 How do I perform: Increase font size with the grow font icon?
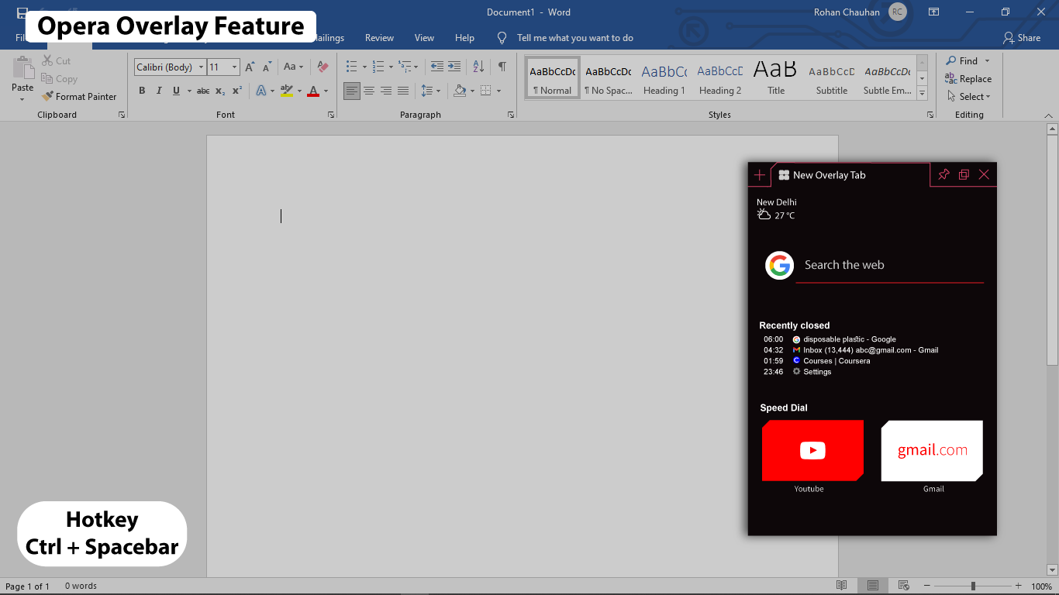click(x=250, y=67)
